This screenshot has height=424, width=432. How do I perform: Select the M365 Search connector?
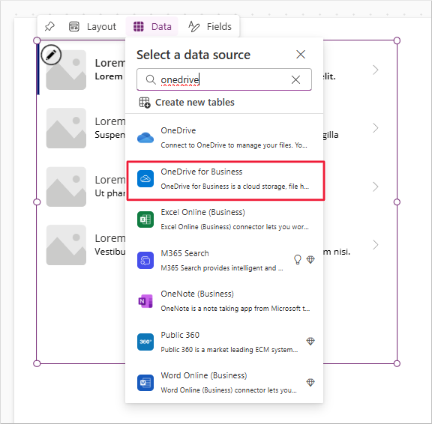tap(224, 260)
